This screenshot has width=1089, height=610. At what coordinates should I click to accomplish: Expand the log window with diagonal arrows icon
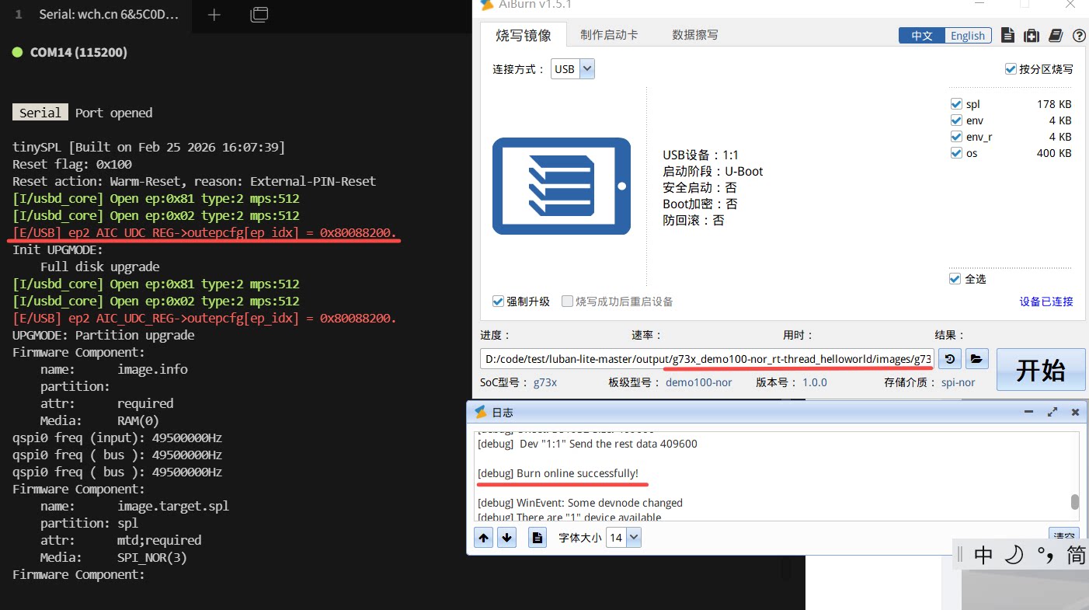(x=1052, y=412)
